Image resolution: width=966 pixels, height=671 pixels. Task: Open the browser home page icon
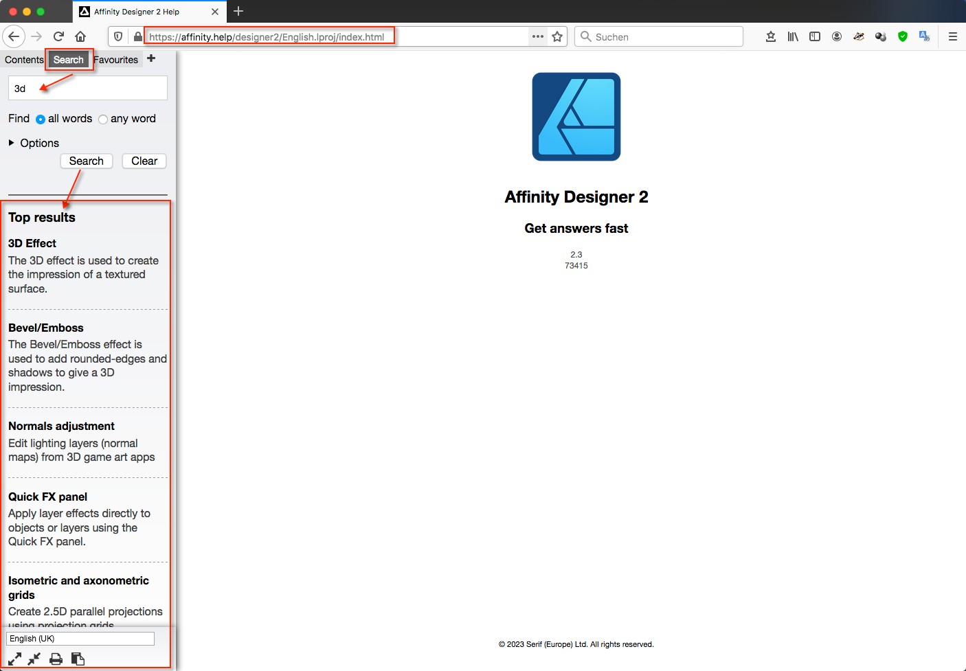pos(80,36)
